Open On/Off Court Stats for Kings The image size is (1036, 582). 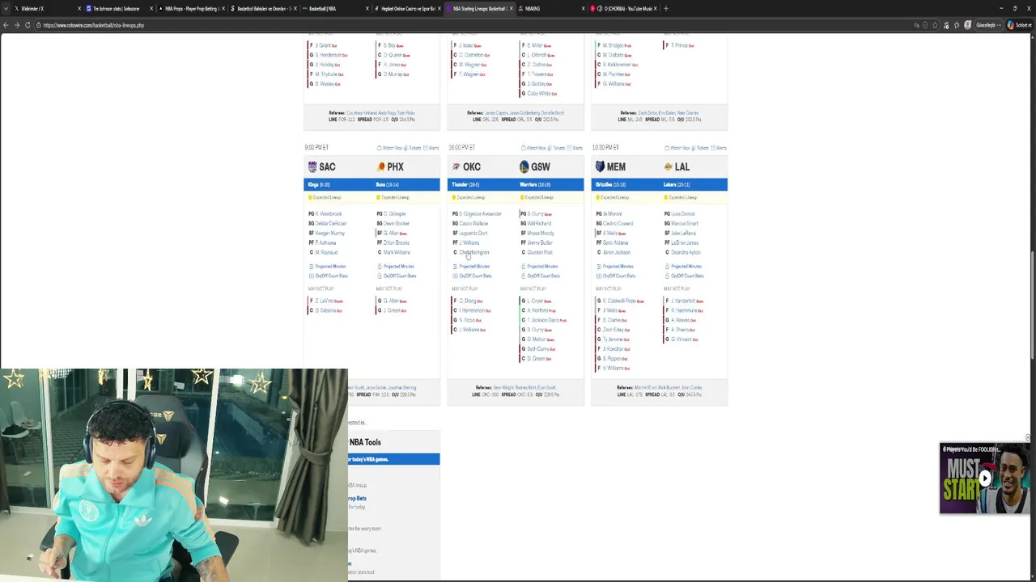pos(328,276)
